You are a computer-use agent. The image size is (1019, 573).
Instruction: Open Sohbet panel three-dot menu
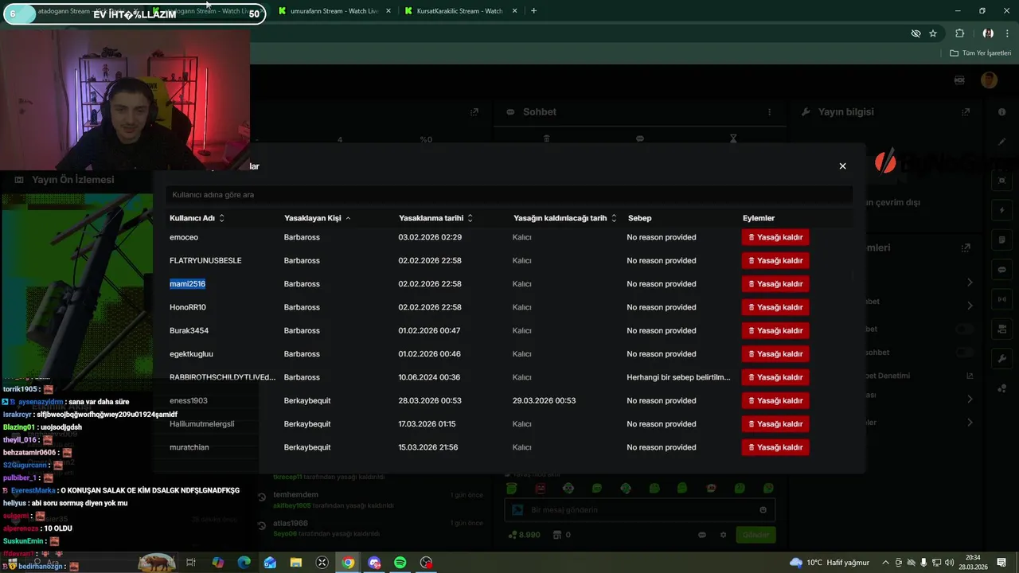769,112
